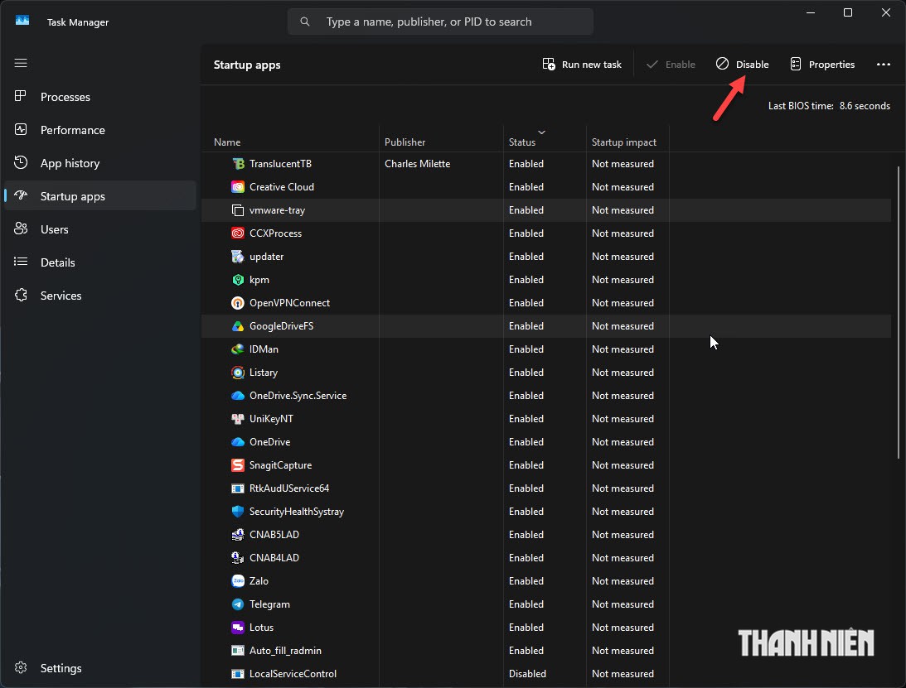This screenshot has width=906, height=688.
Task: Select the LocalServiceControl row
Action: click(x=546, y=674)
